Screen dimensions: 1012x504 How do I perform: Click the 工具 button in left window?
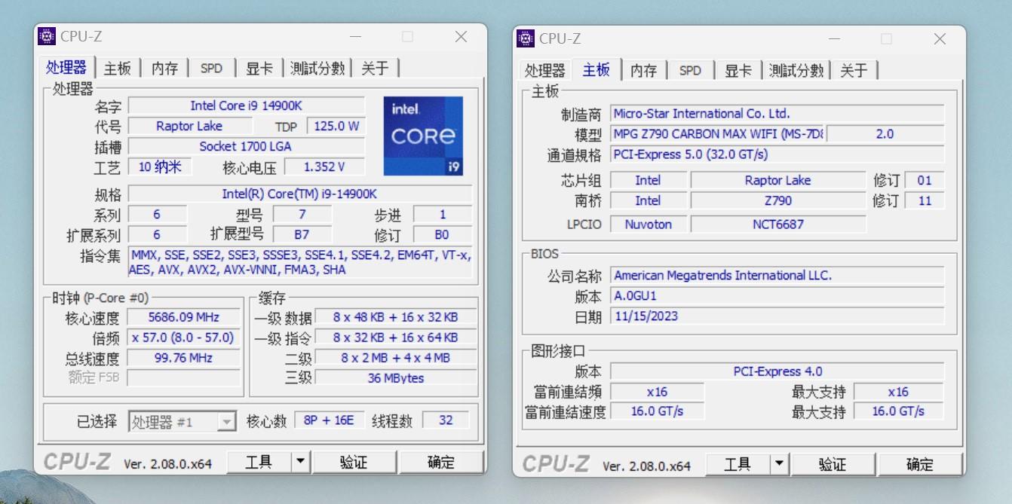click(259, 462)
